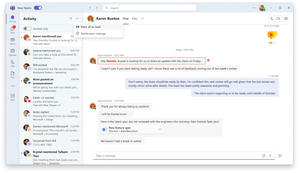The image size is (299, 173).
Task: Start an audio call with Aaron
Action: [272, 19]
